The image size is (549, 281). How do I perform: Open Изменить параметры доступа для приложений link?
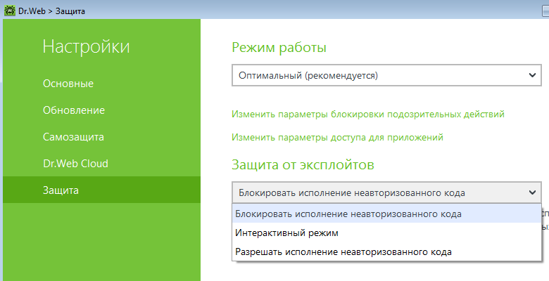click(338, 137)
